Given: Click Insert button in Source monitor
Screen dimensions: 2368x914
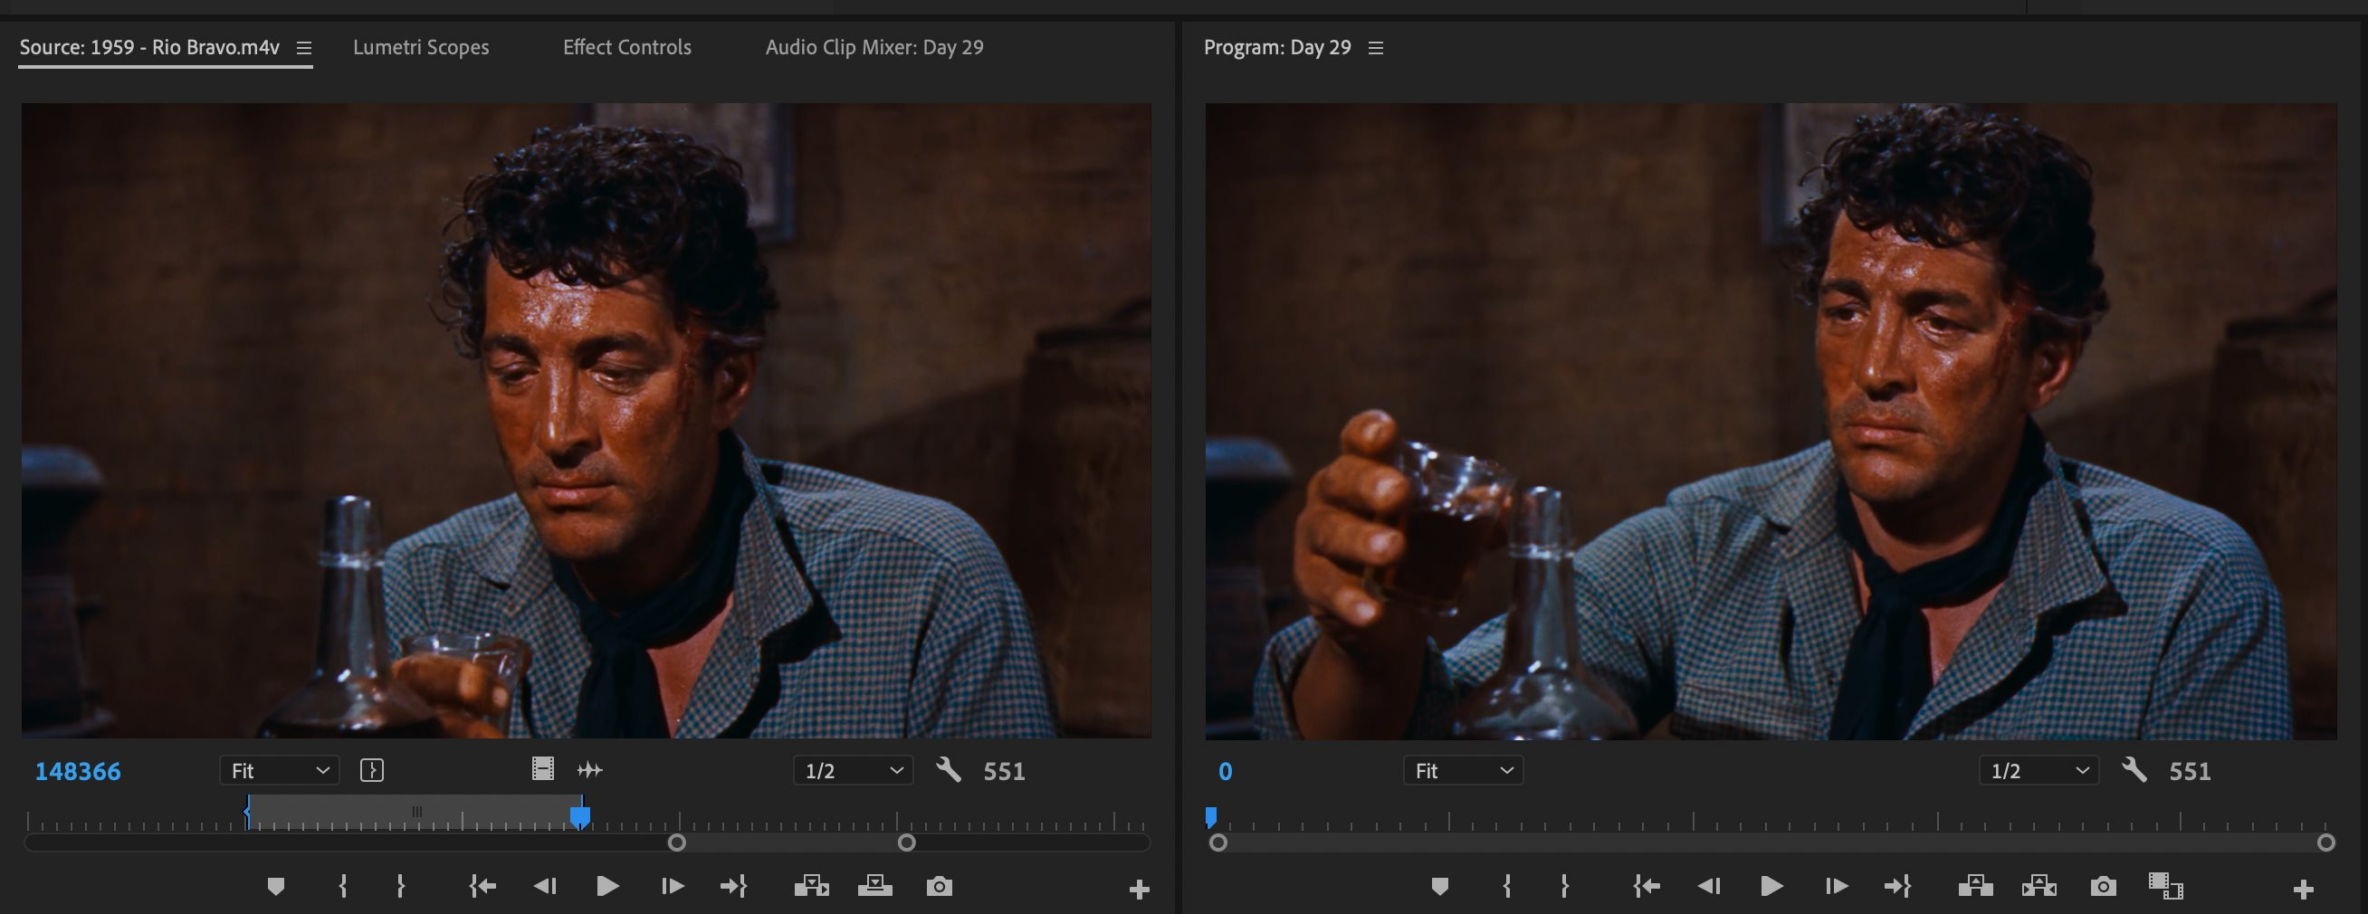Looking at the screenshot, I should (811, 887).
